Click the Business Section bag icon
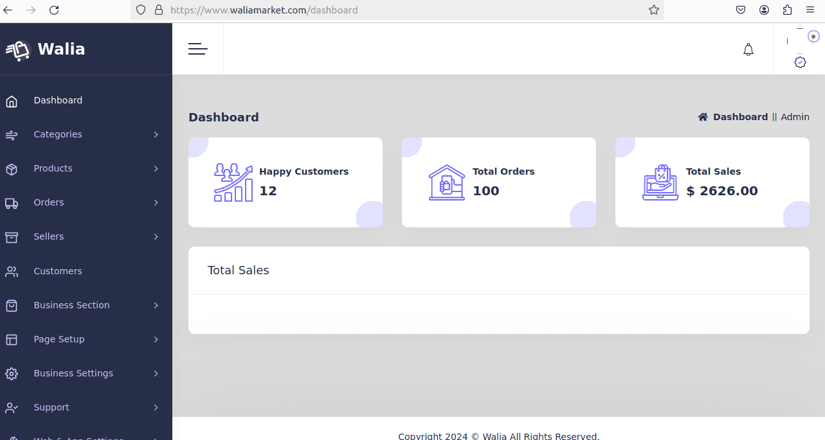This screenshot has width=825, height=440. point(11,305)
